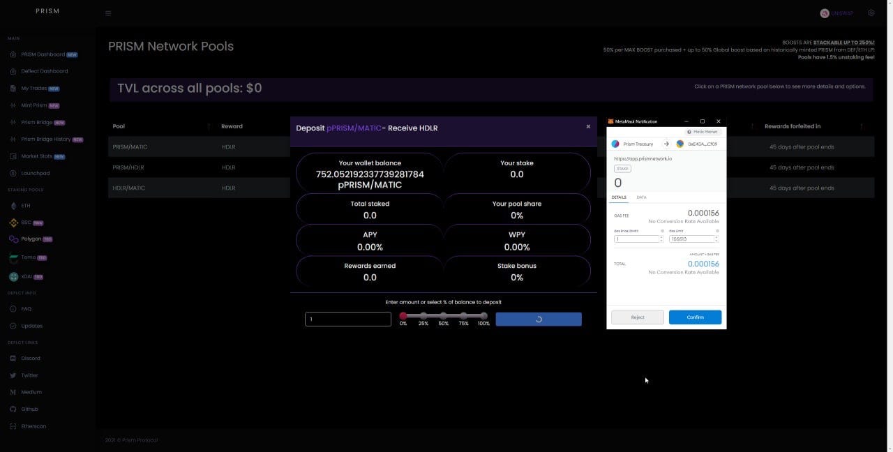Sort by the Reward column header
The height and width of the screenshot is (452, 893).
coord(232,126)
